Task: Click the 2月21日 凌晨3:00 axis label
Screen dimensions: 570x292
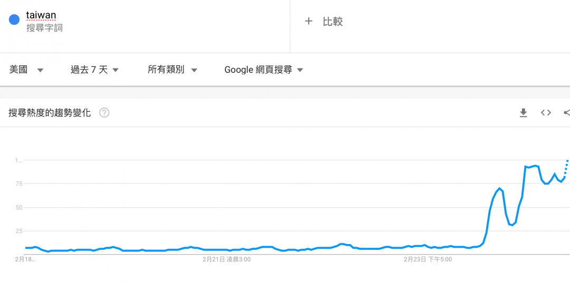Action: click(x=226, y=259)
